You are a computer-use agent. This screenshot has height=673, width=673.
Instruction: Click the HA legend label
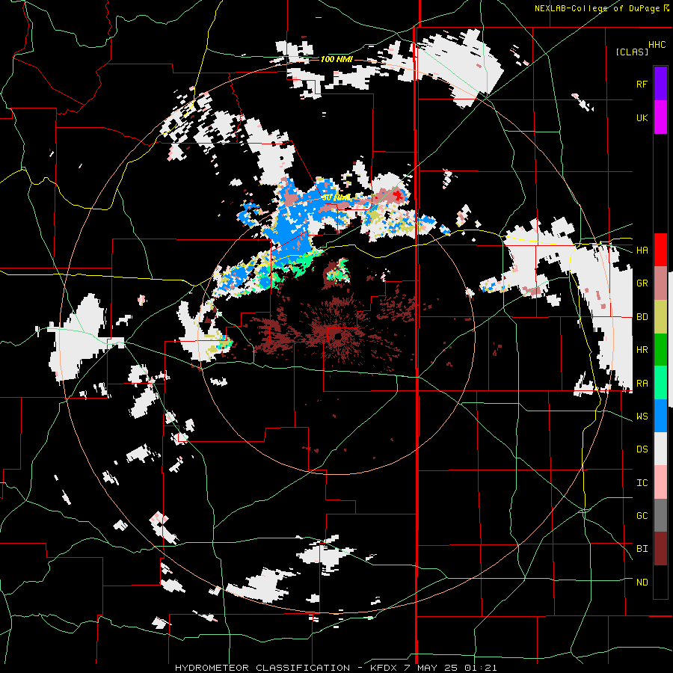[642, 250]
